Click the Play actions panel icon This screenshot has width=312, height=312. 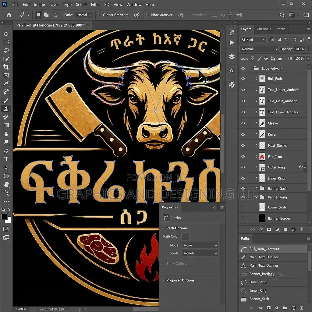232,43
